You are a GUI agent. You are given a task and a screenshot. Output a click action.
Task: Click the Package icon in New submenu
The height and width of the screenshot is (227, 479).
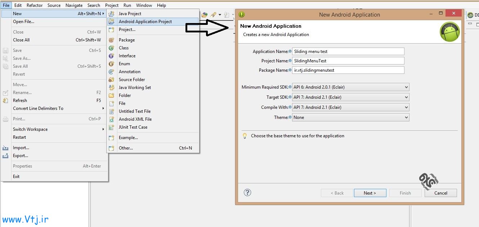click(112, 40)
